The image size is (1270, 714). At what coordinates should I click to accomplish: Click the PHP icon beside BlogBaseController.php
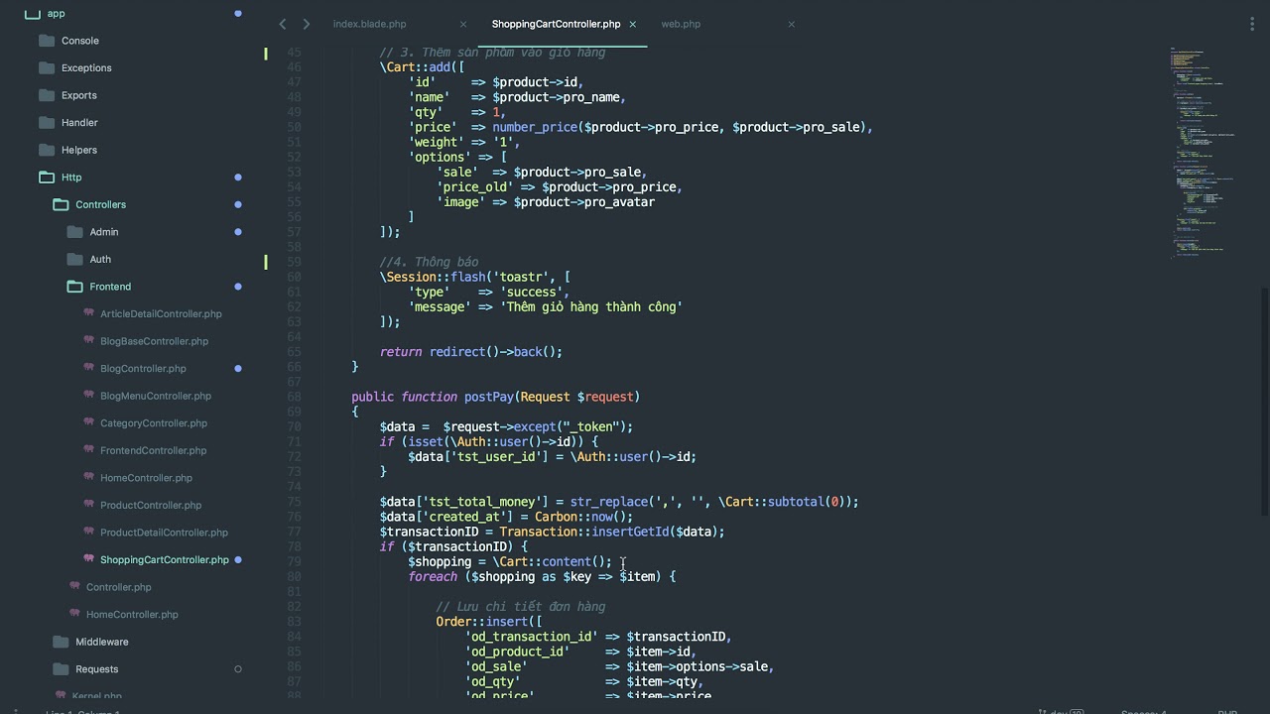89,341
